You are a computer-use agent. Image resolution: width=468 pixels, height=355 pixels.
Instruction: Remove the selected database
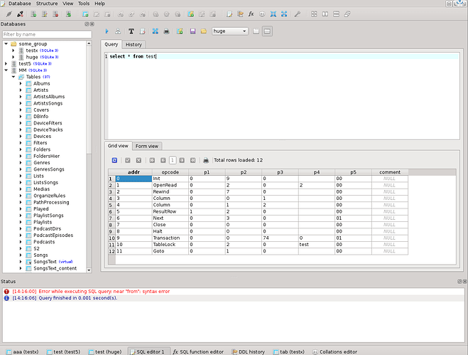(55, 14)
